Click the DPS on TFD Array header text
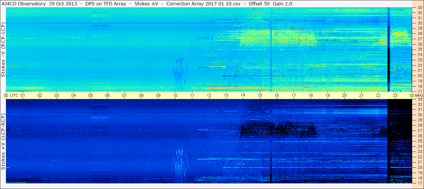This screenshot has height=189, width=424. coord(99,4)
